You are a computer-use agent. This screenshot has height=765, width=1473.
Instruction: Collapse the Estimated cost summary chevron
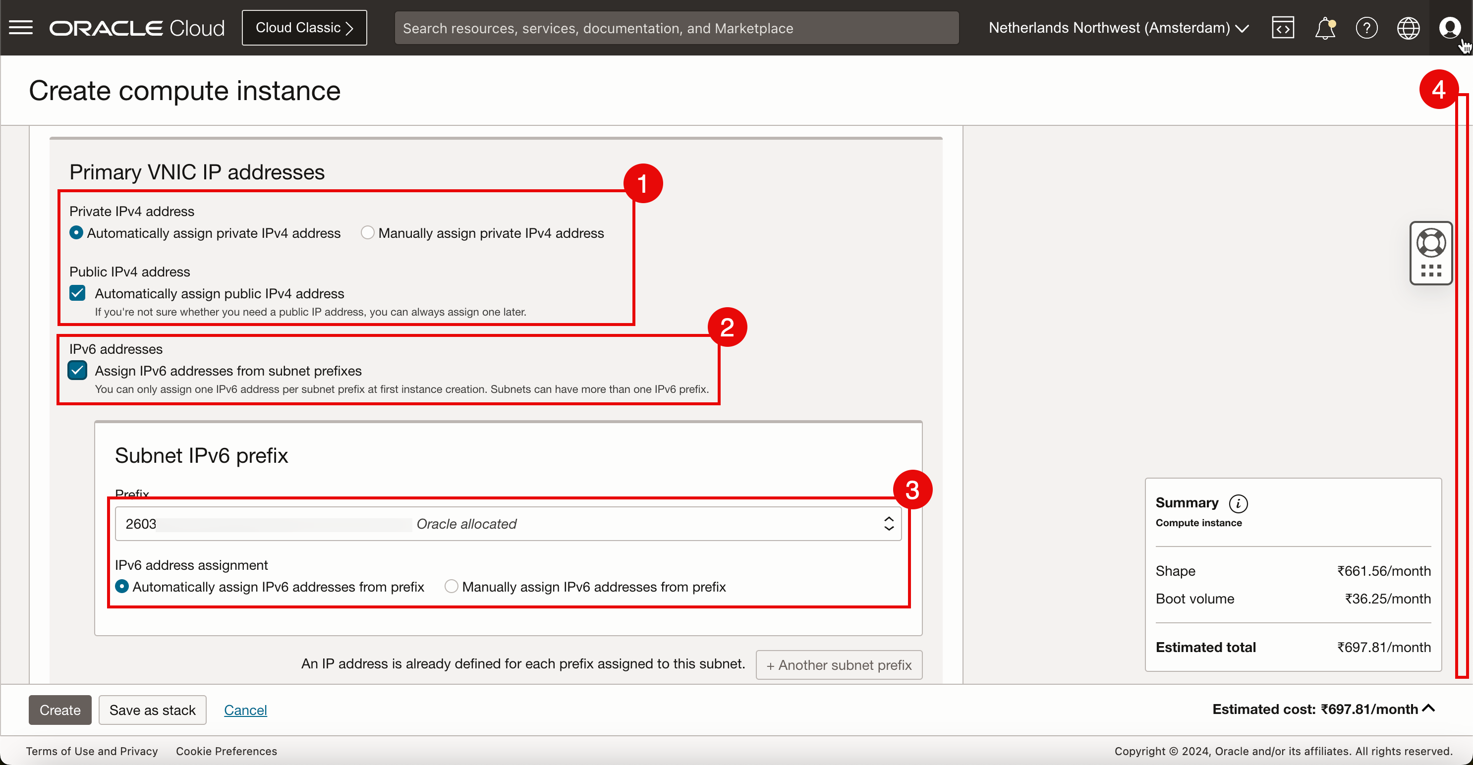[1428, 709]
